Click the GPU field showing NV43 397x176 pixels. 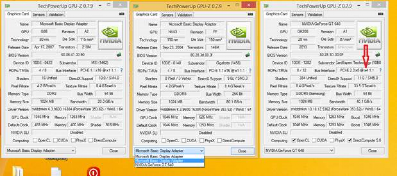click(173, 32)
